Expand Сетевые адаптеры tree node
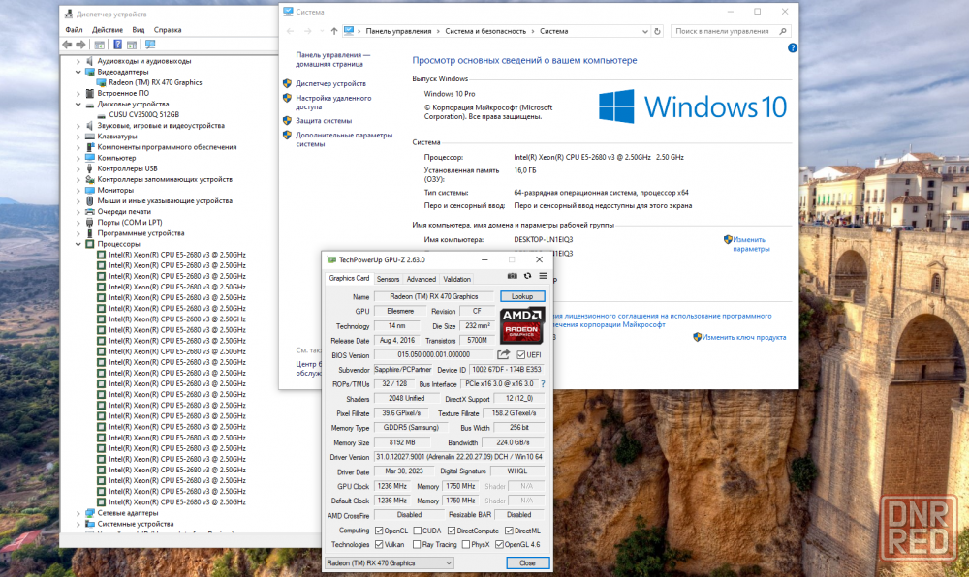 78,513
